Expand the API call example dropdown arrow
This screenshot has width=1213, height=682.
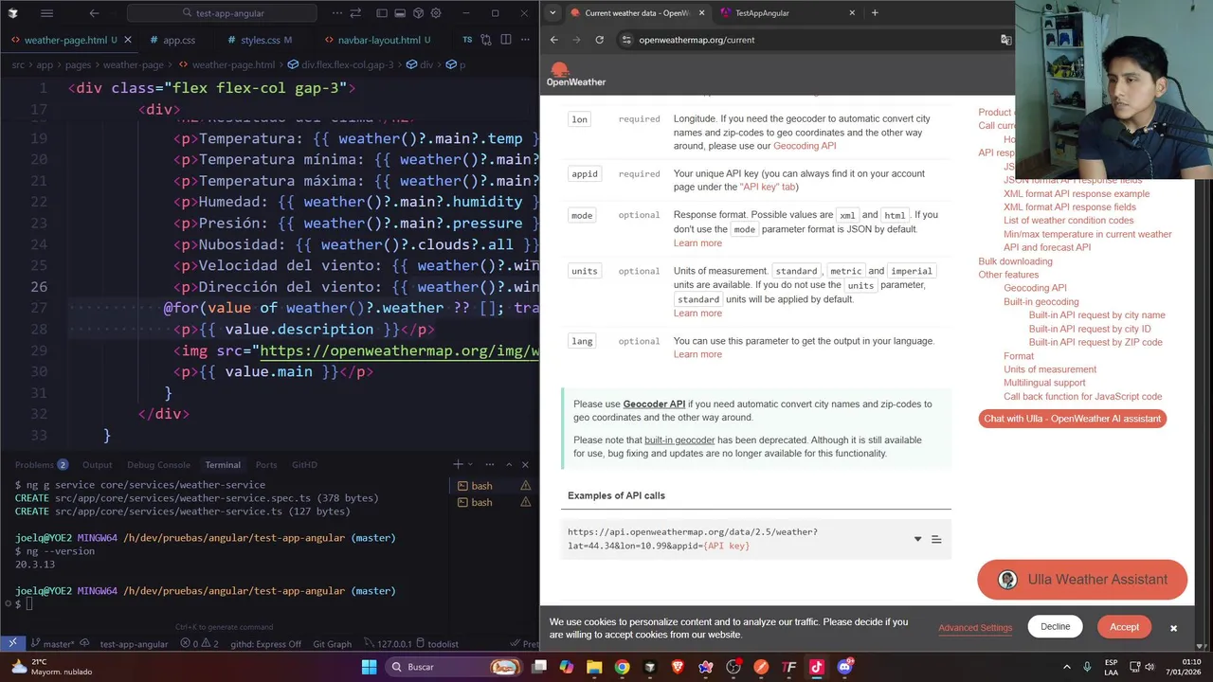tap(917, 539)
